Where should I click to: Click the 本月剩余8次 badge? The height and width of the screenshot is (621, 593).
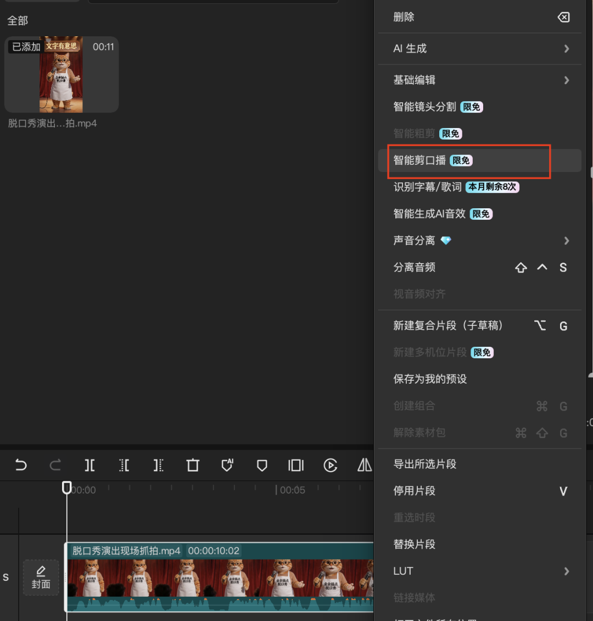point(492,187)
